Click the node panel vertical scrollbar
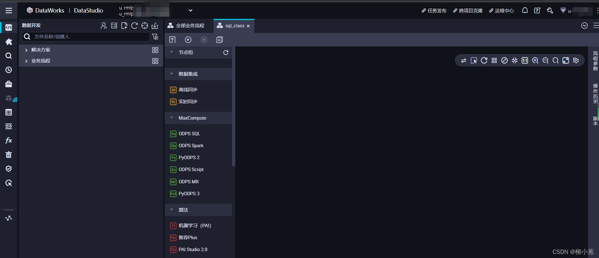This screenshot has width=599, height=258. [x=233, y=107]
